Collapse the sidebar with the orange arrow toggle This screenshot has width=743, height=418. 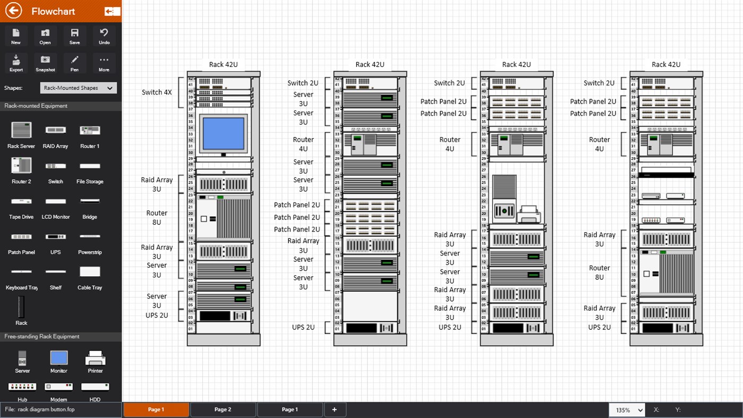pos(112,11)
